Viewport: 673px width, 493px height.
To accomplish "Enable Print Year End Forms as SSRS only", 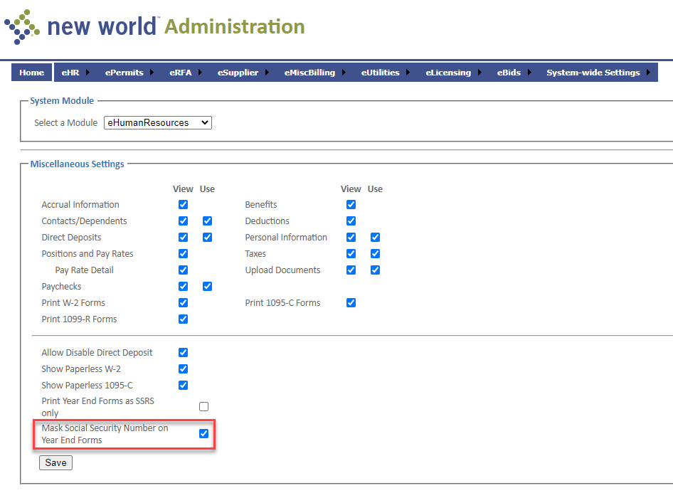I will 204,407.
